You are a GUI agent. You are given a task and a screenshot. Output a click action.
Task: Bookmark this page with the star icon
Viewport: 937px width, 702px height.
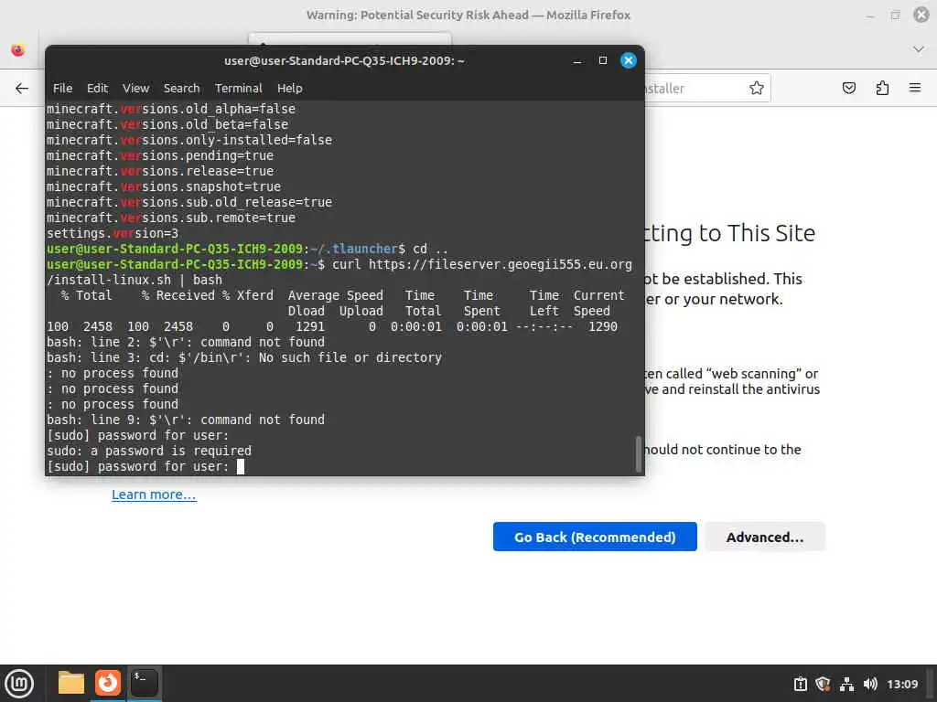(x=757, y=89)
